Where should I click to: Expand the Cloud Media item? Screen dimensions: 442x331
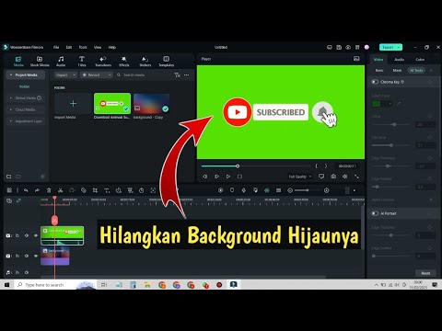pyautogui.click(x=26, y=109)
